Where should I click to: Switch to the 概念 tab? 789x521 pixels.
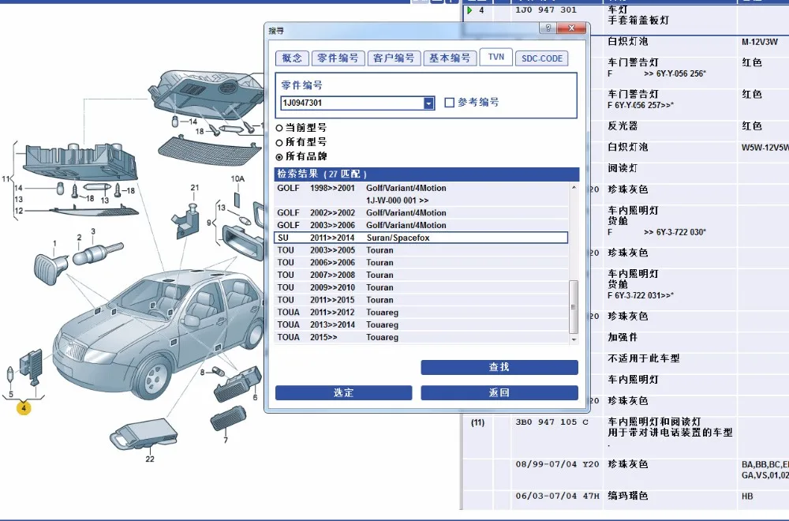coord(292,58)
